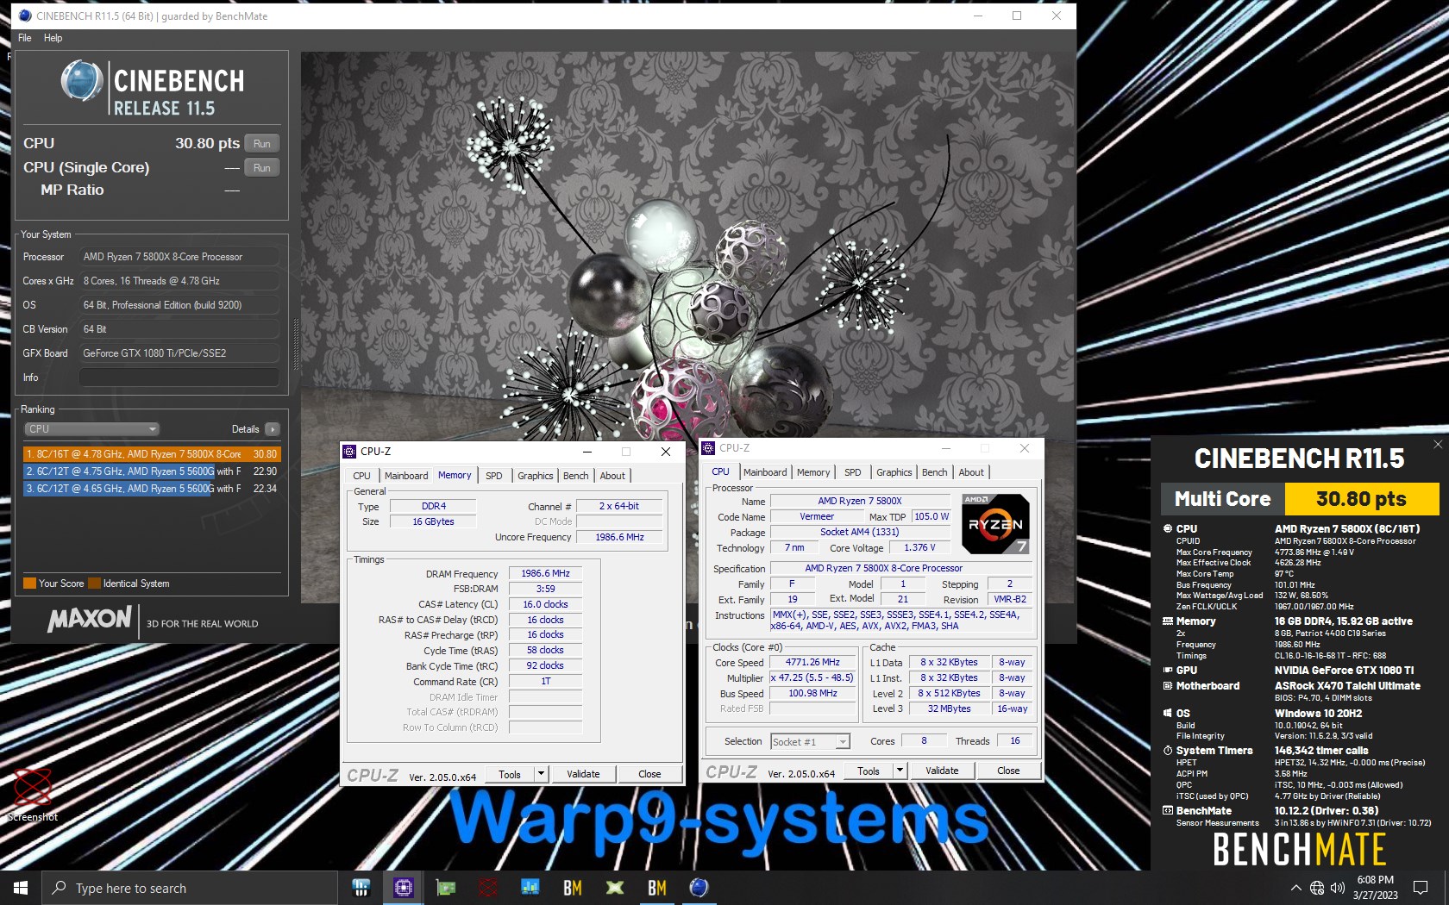The image size is (1449, 905).
Task: Run the CPU (Single Core) test
Action: (x=262, y=168)
